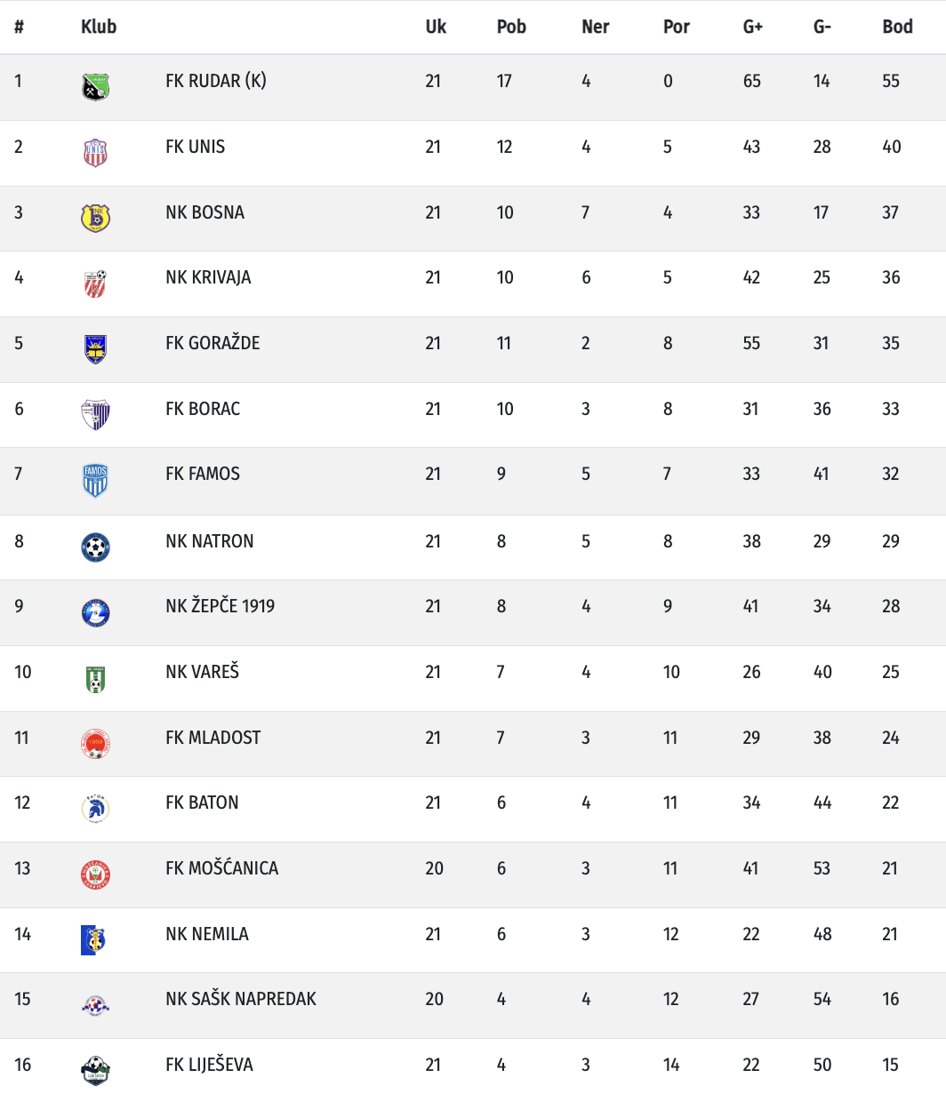Select the FK Goražde shield crest
Image resolution: width=946 pixels, height=1102 pixels.
coord(95,349)
